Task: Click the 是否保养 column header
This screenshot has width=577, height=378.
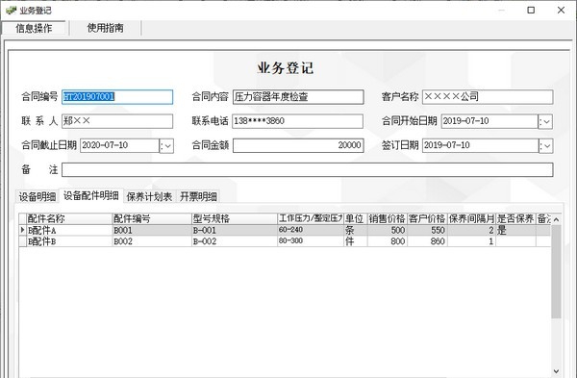Action: [x=515, y=218]
